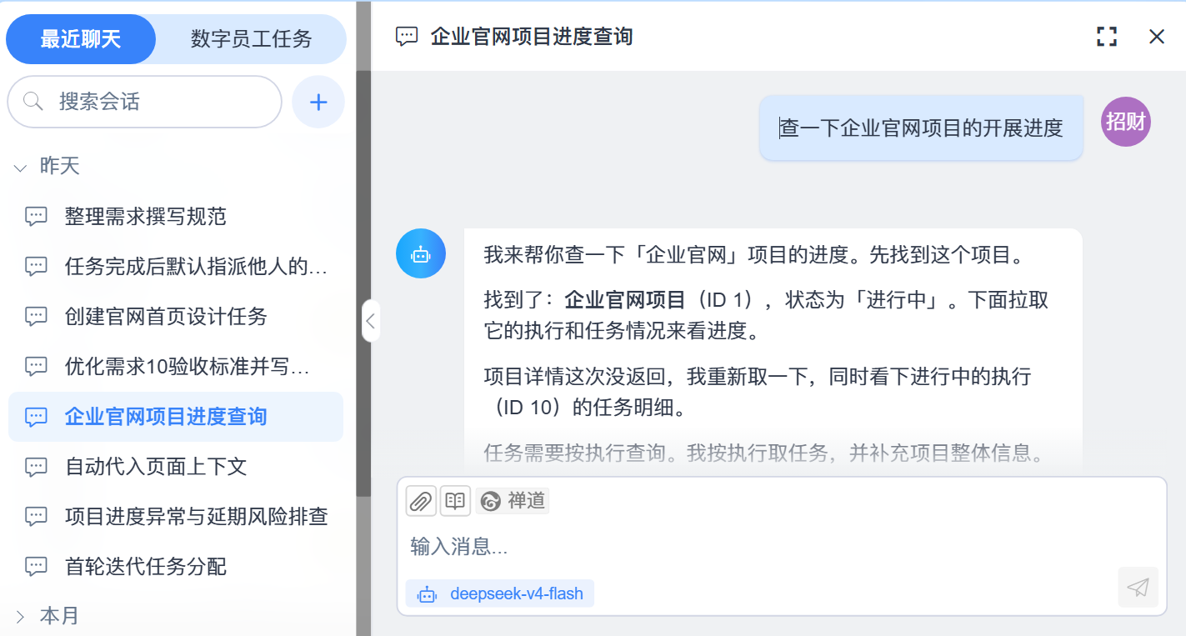Click the bold text 企业官网项目 in the reply
The width and height of the screenshot is (1186, 636).
click(625, 300)
